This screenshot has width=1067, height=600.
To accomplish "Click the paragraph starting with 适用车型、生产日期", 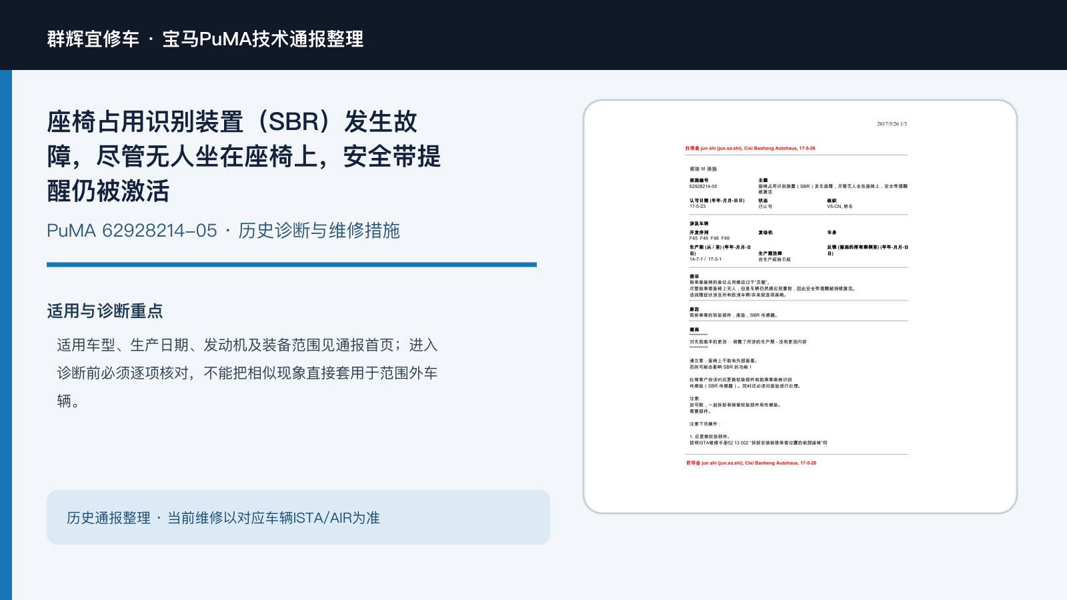I will [x=247, y=373].
